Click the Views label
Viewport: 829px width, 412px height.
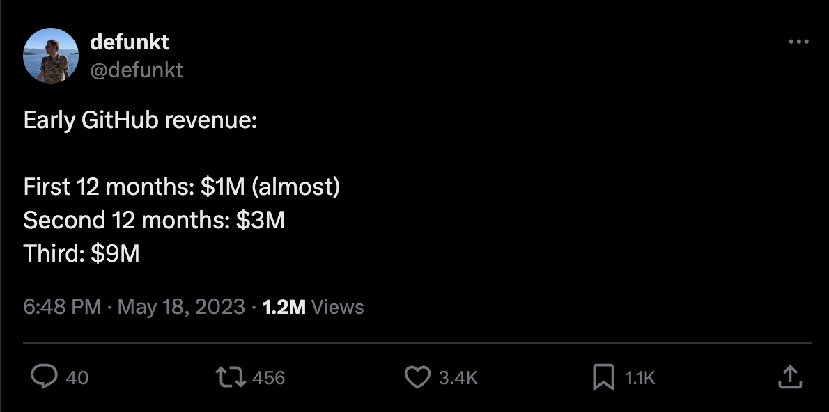[339, 306]
